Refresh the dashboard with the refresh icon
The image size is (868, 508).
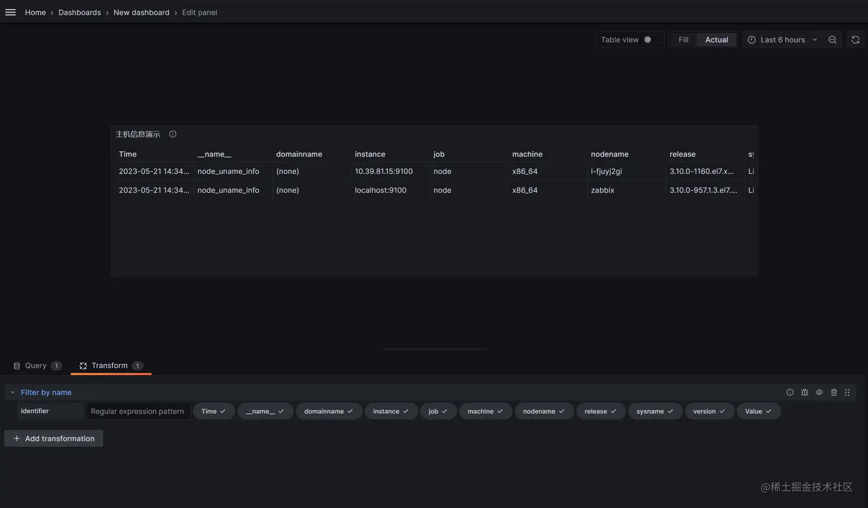(x=855, y=40)
